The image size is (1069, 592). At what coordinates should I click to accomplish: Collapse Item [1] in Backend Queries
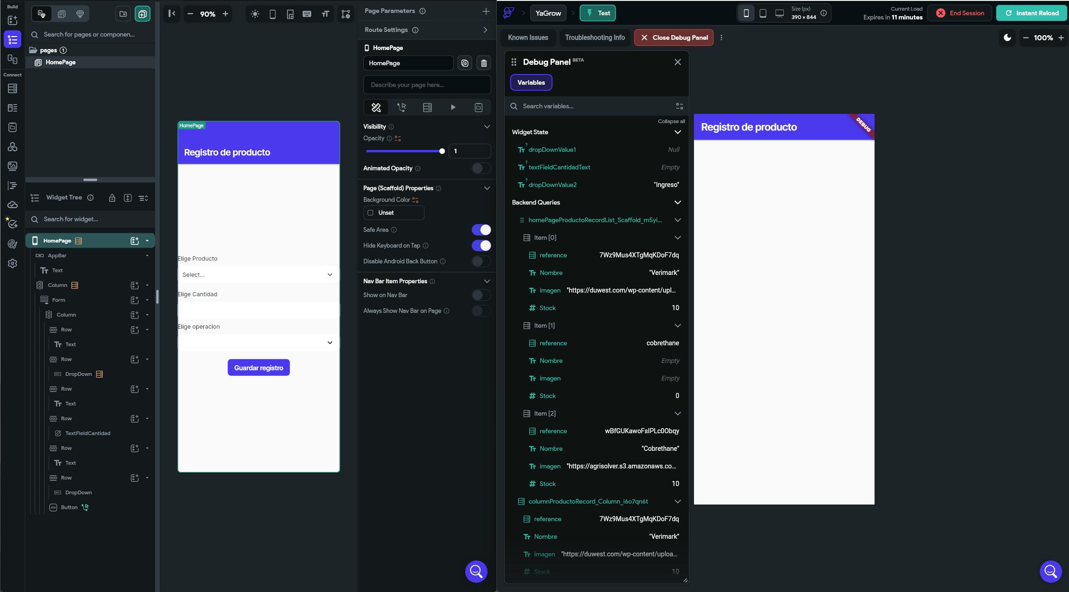[677, 325]
